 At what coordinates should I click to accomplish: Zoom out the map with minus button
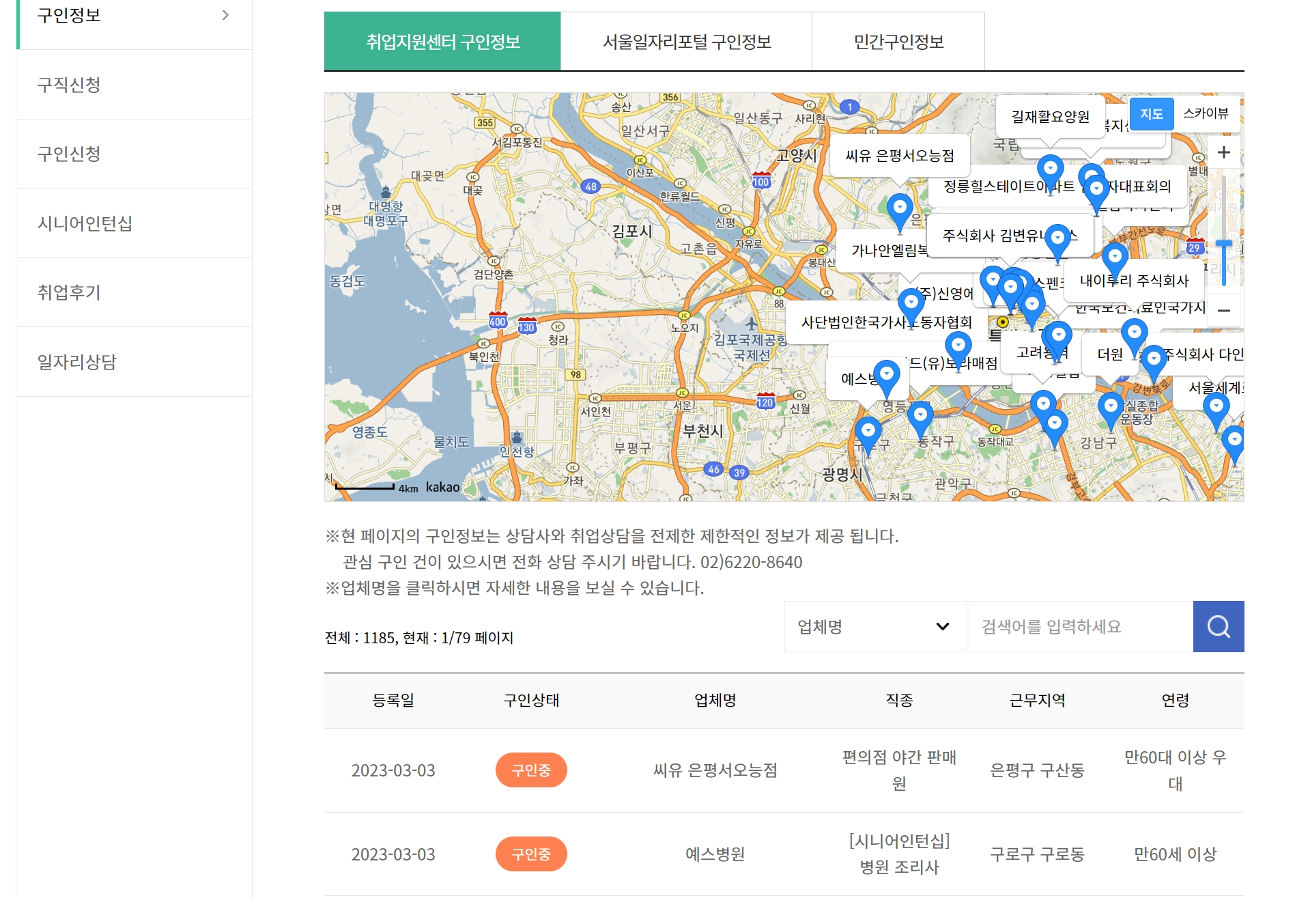(1223, 310)
